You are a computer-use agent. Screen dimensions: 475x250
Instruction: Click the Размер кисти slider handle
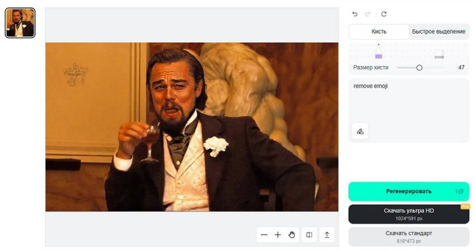point(419,67)
